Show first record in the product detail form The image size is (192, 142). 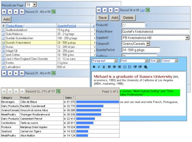(x=99, y=10)
